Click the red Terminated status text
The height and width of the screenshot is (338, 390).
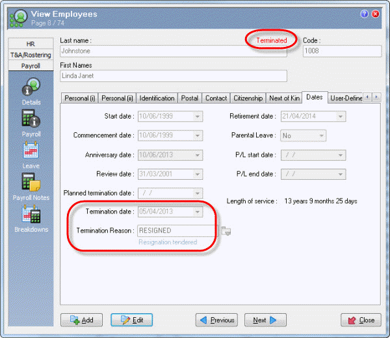pos(271,40)
